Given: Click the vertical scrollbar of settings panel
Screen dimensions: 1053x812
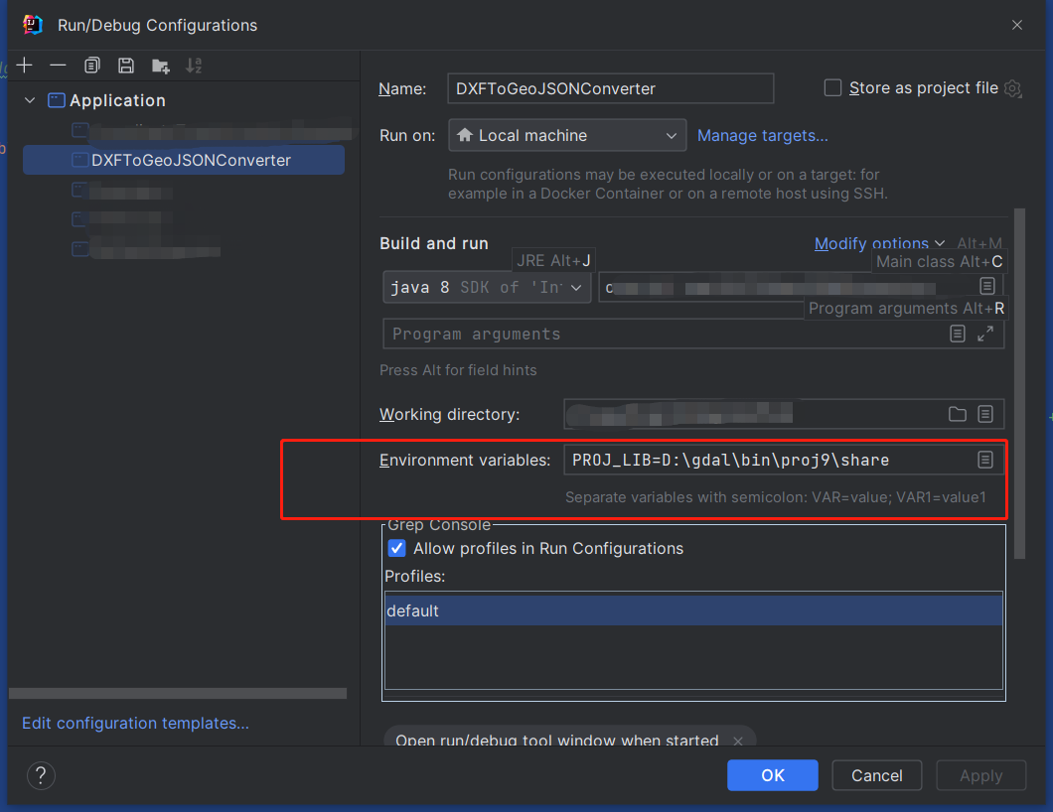Looking at the screenshot, I should (1019, 383).
